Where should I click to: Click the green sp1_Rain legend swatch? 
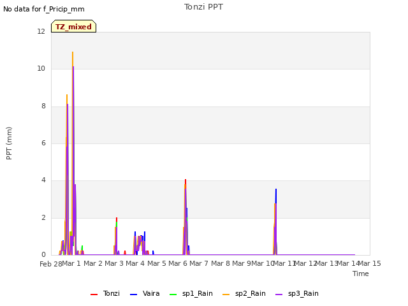(173, 295)
